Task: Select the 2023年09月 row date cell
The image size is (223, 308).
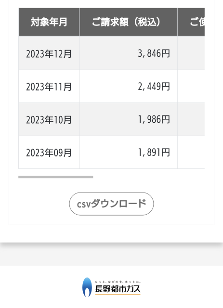Action: pos(49,153)
